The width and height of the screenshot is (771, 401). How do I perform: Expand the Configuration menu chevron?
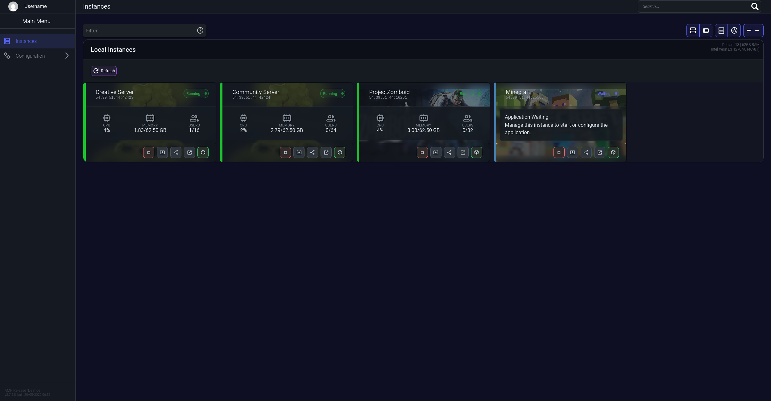(x=67, y=56)
